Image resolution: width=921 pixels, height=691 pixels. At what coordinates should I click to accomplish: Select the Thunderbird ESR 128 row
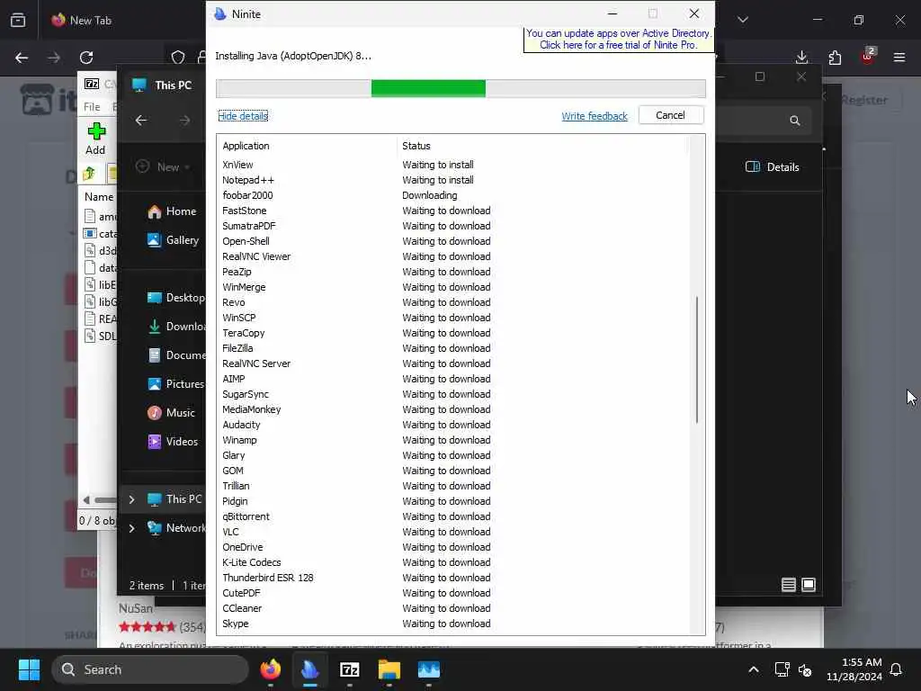click(x=453, y=578)
